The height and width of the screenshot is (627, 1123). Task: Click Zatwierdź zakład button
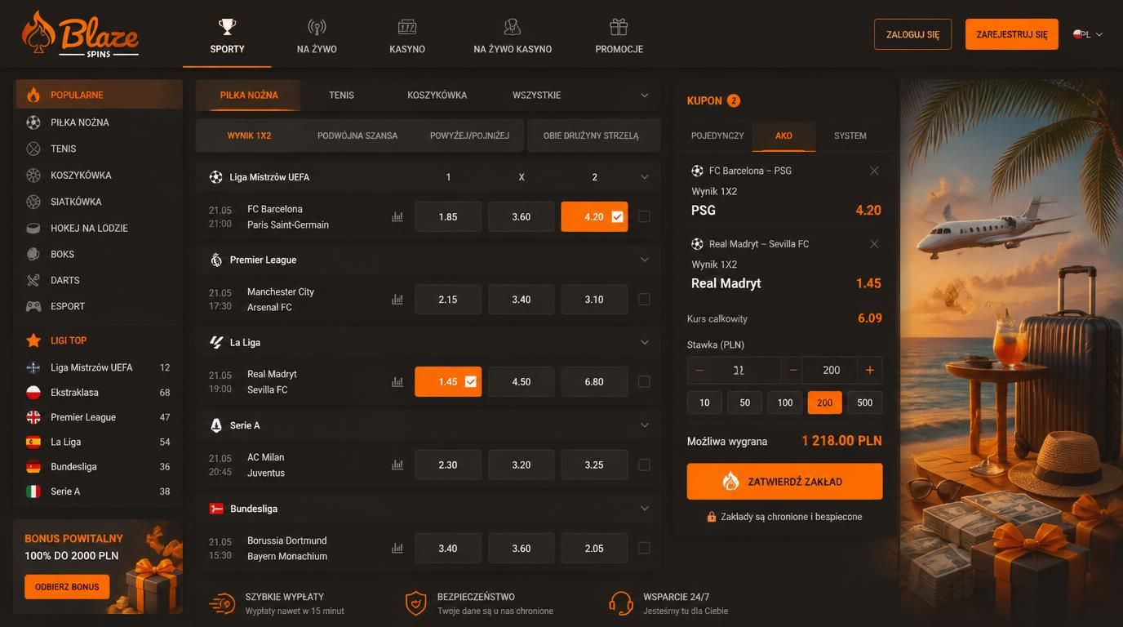tap(784, 482)
